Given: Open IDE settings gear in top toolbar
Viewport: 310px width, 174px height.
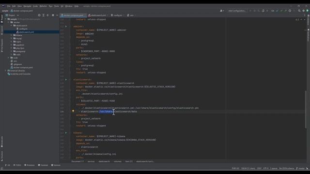Looking at the screenshot, I should tap(304, 11).
